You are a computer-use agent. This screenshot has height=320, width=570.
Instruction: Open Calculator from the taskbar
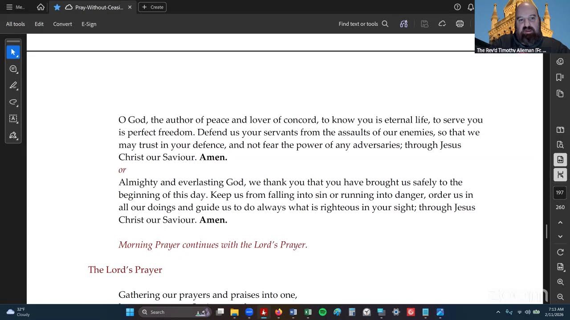click(x=352, y=312)
